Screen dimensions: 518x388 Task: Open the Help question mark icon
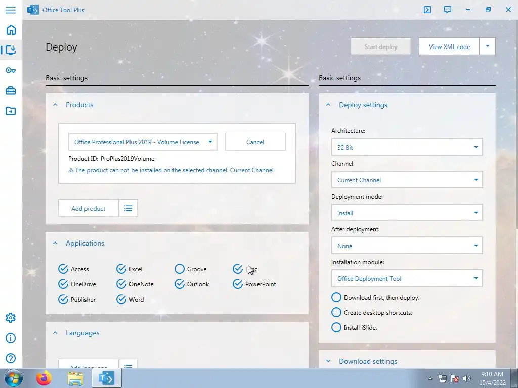click(x=11, y=358)
